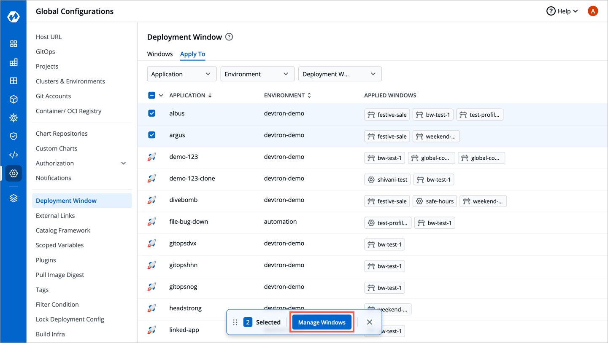The width and height of the screenshot is (608, 343).
Task: Click the Manage Windows button
Action: (322, 322)
